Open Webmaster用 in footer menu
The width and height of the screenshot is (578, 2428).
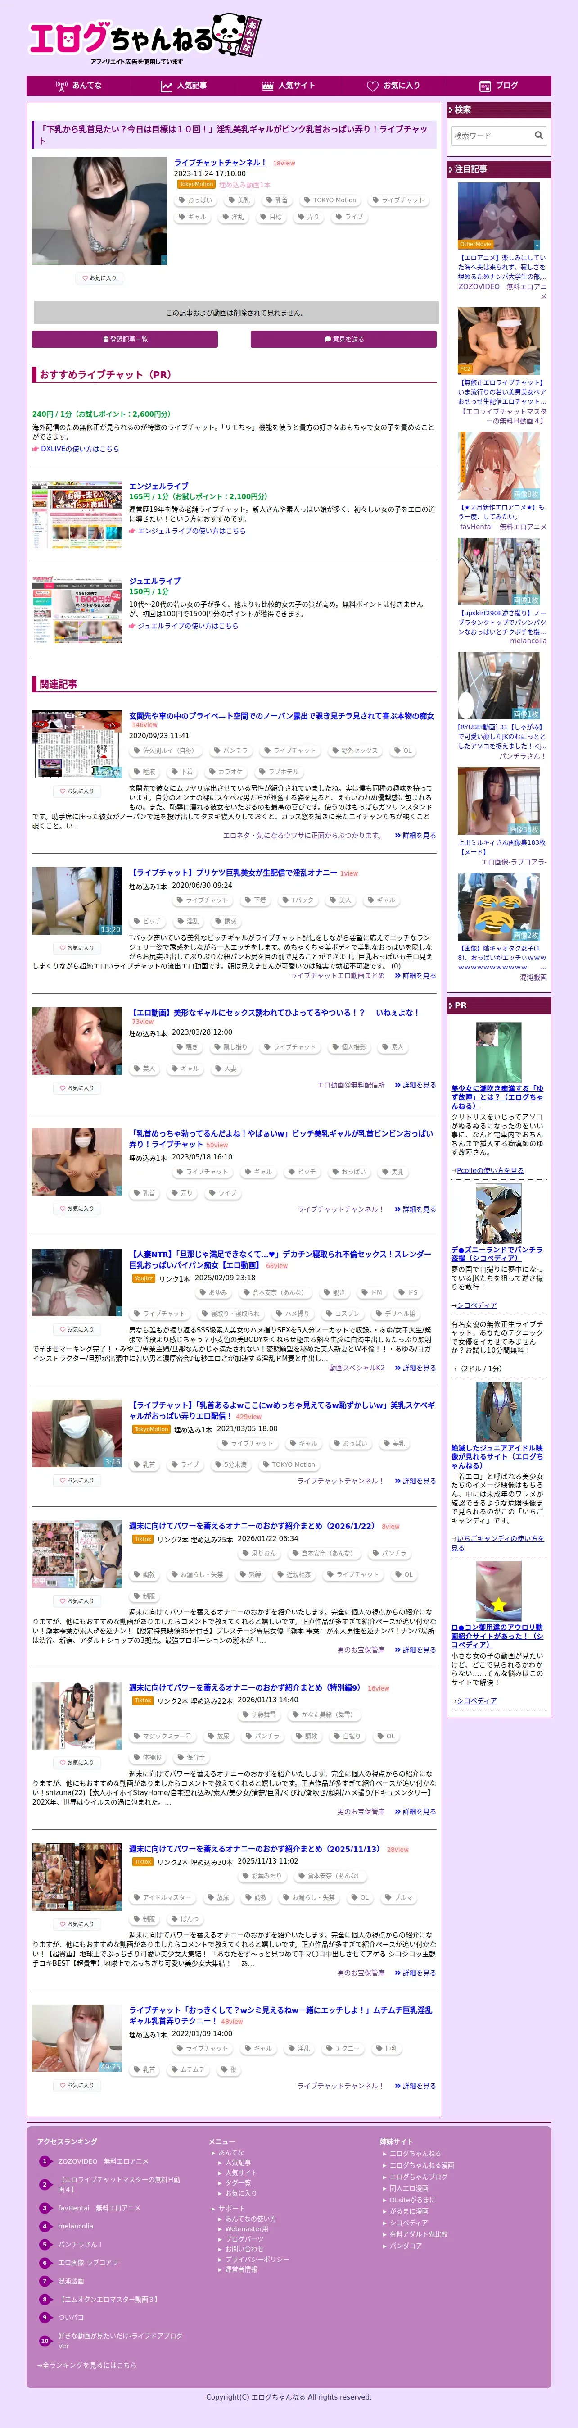[247, 2229]
